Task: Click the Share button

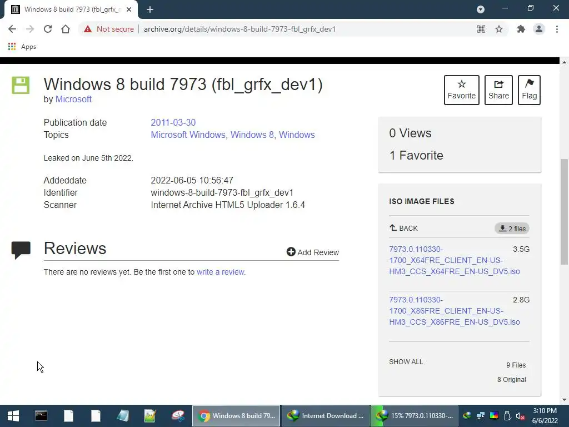Action: [x=498, y=90]
